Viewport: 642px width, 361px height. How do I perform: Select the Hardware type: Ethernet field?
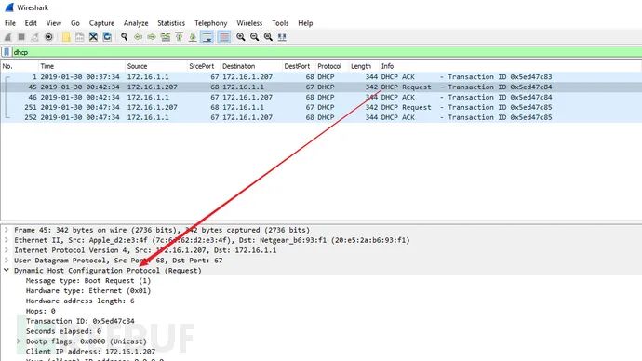[x=88, y=291]
